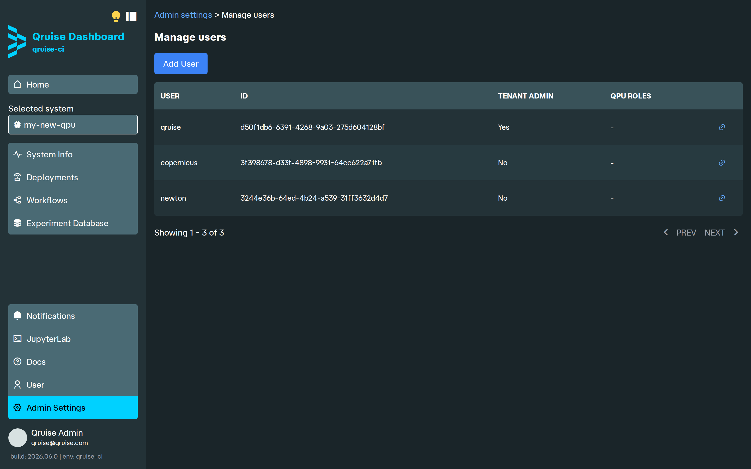Click the Deployments icon
This screenshot has height=469, width=751.
point(17,177)
